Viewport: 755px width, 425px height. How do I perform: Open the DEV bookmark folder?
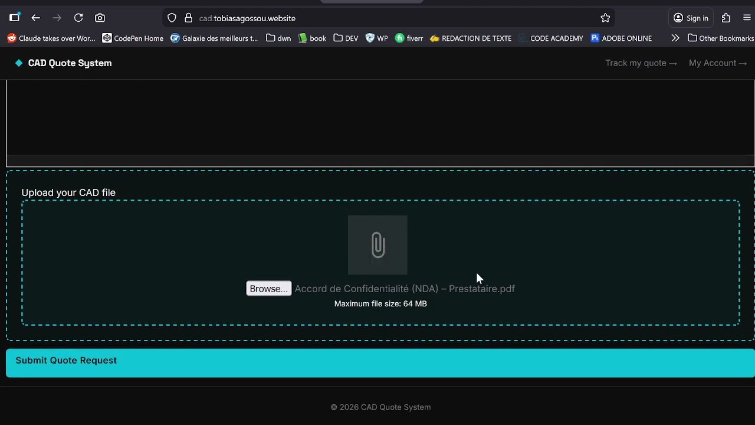[346, 38]
